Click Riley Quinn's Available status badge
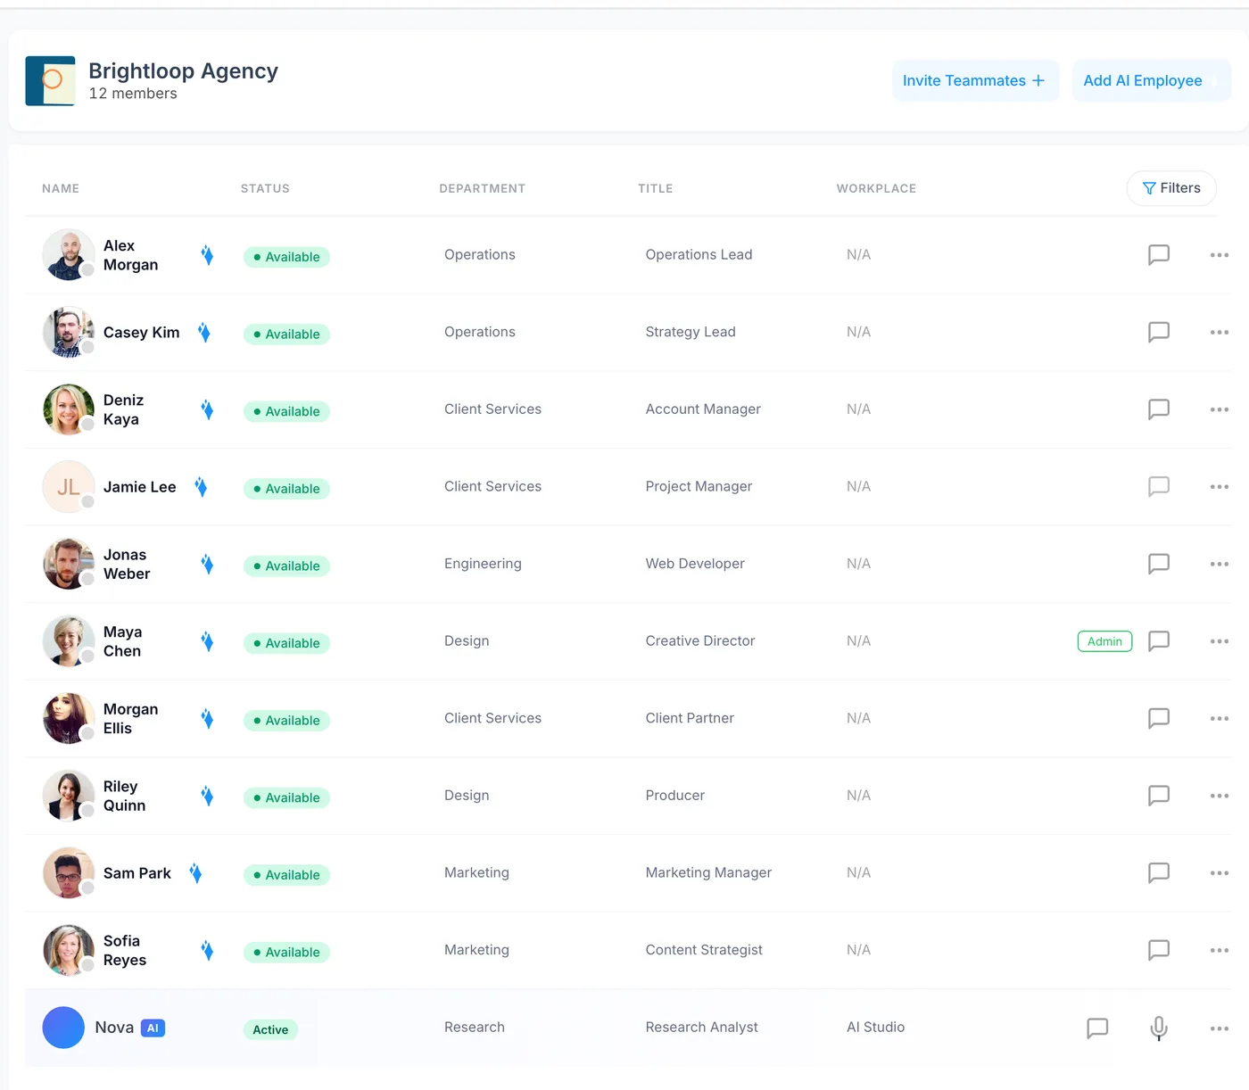Image resolution: width=1249 pixels, height=1090 pixels. pyautogui.click(x=286, y=797)
